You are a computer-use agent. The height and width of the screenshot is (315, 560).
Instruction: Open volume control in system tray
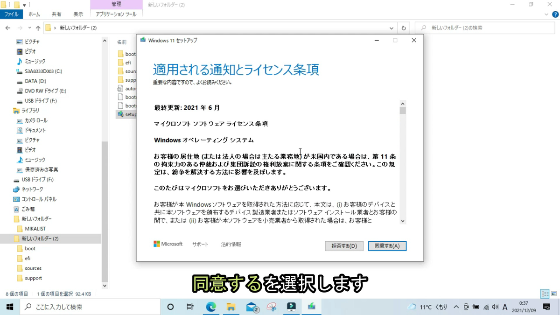pyautogui.click(x=495, y=307)
